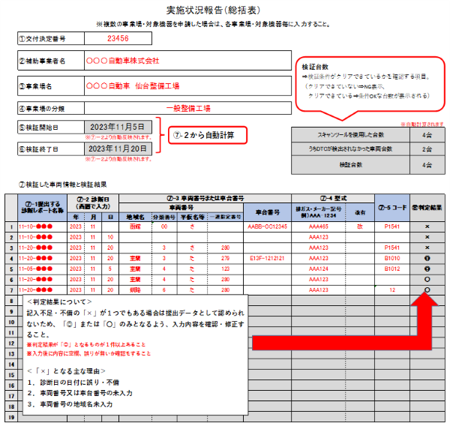Click the 検証台数 count value cell
The height and width of the screenshot is (423, 450).
[x=427, y=163]
